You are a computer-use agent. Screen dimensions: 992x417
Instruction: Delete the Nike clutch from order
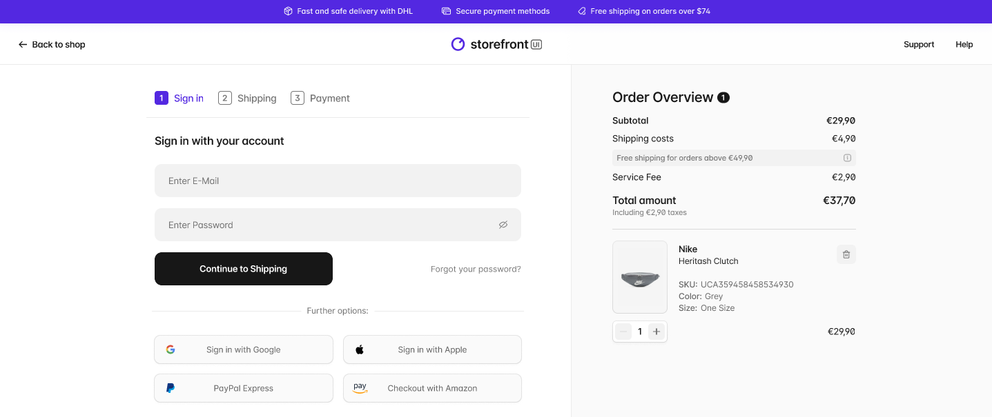point(846,254)
